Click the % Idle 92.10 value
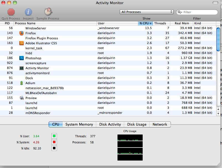Screen dimensions: 222x168 (37, 148)
